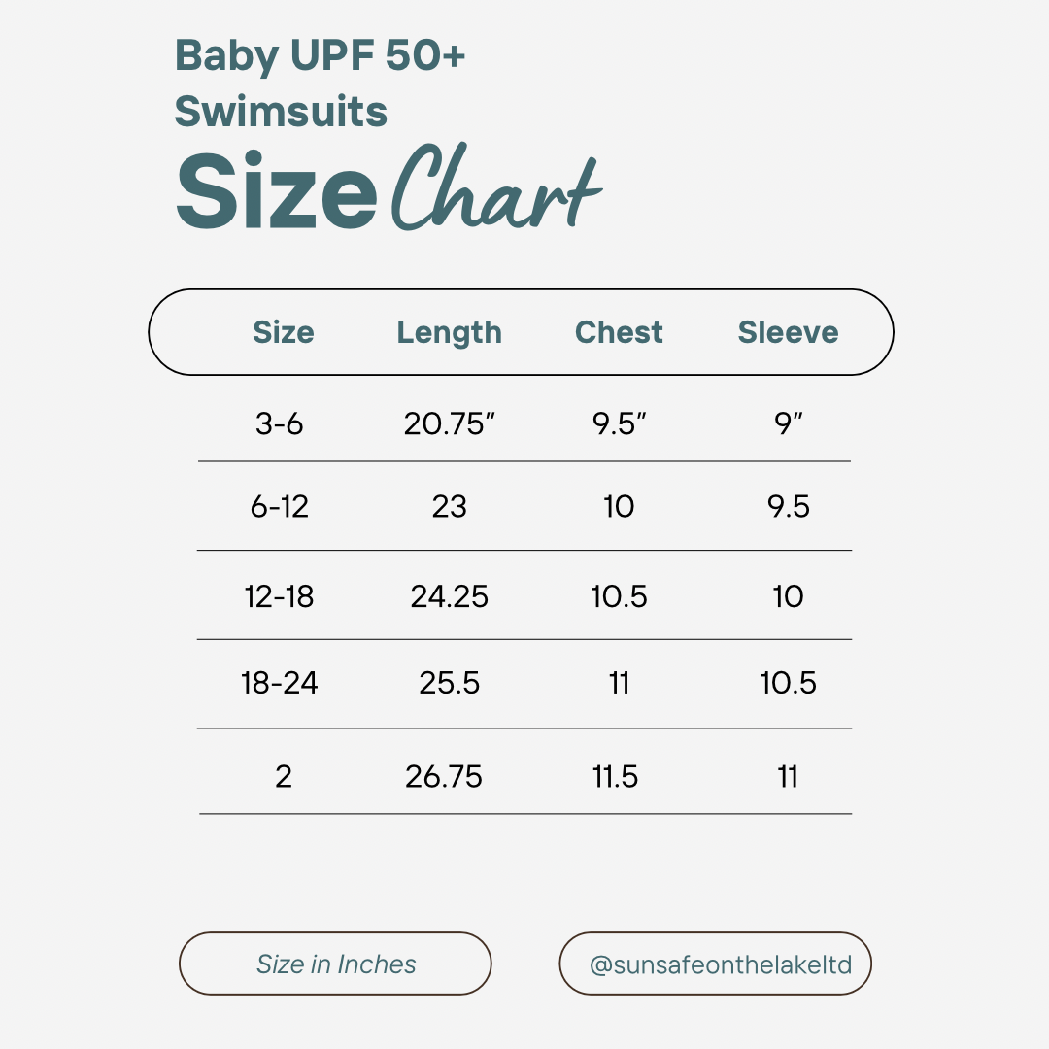The image size is (1049, 1049).
Task: Click the Chest column header
Action: 619,332
